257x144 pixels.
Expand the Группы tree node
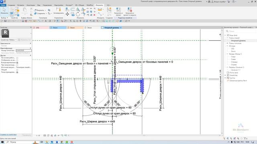pyautogui.click(x=225, y=78)
